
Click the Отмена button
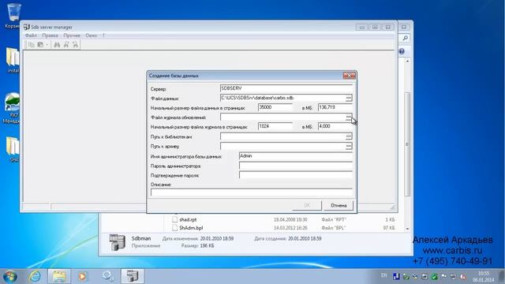coord(339,205)
